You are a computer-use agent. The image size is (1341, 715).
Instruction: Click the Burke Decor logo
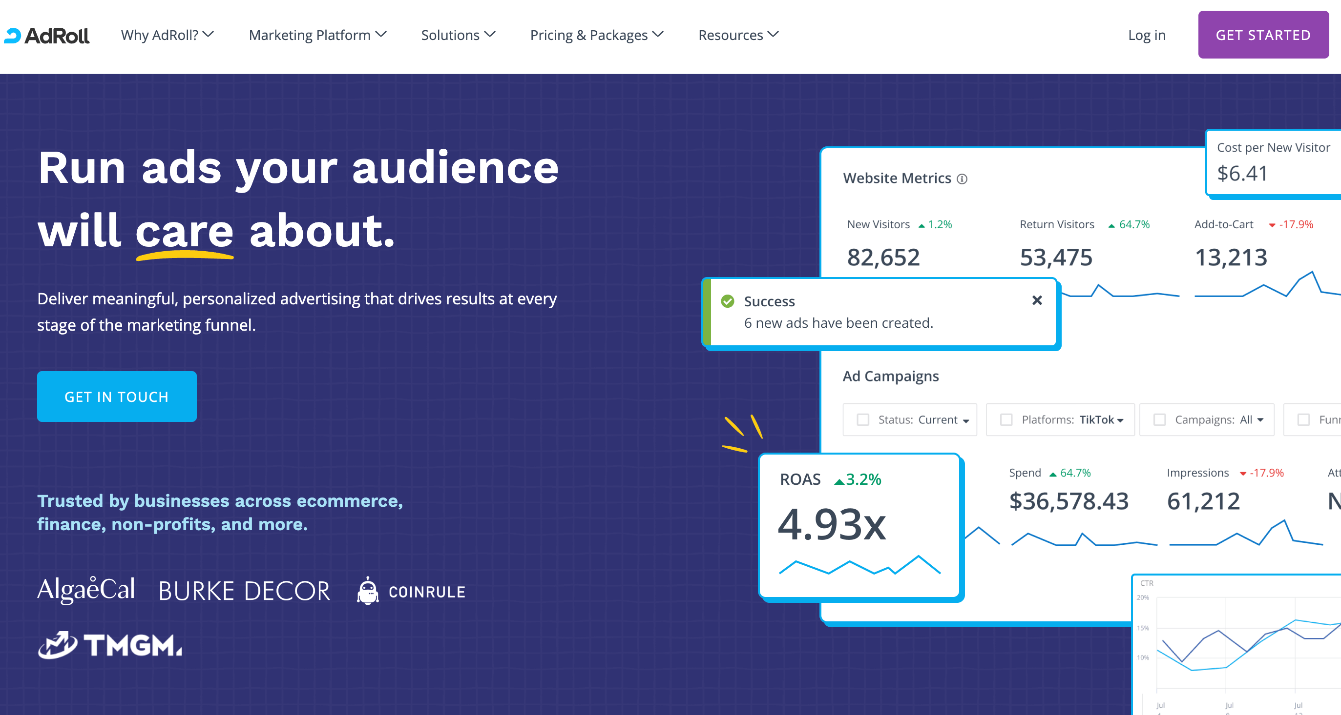pos(245,591)
